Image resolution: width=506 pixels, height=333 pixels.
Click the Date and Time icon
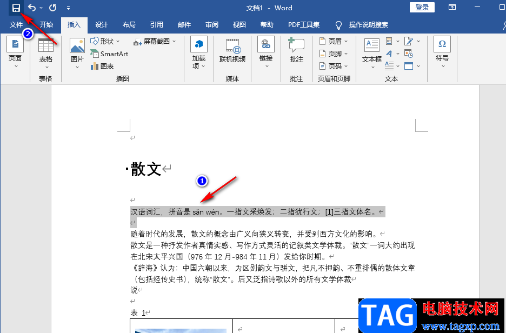point(409,54)
